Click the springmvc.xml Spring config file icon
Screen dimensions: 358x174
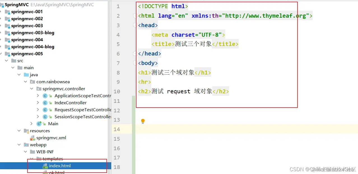(x=32, y=138)
